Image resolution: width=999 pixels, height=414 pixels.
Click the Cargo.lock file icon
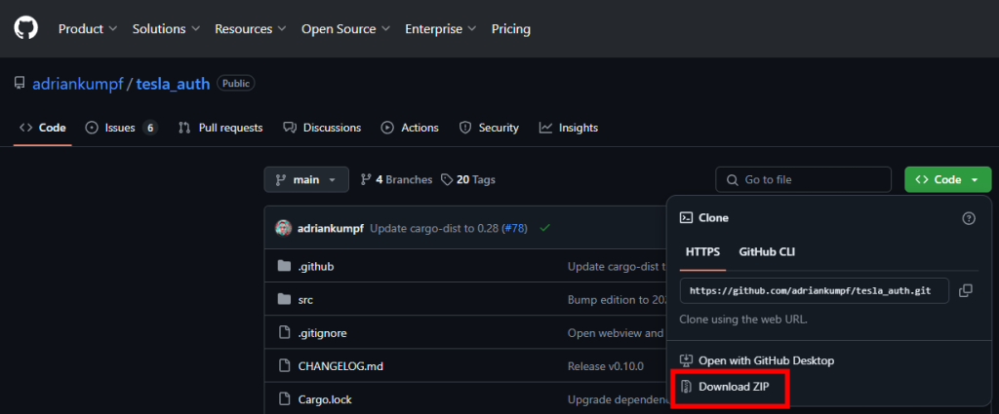284,399
